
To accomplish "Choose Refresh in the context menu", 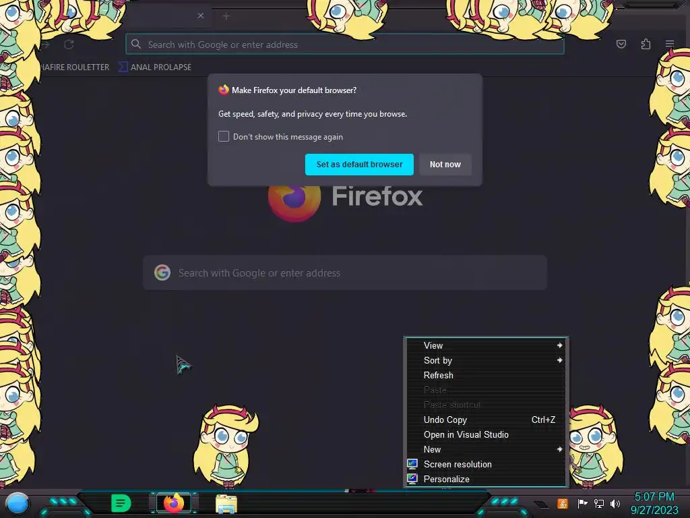I will 486,375.
